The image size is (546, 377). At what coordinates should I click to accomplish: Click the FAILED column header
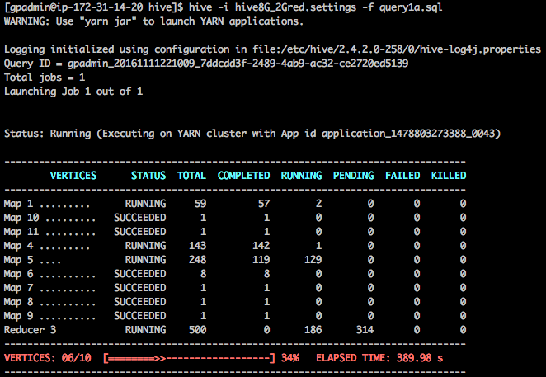click(402, 175)
